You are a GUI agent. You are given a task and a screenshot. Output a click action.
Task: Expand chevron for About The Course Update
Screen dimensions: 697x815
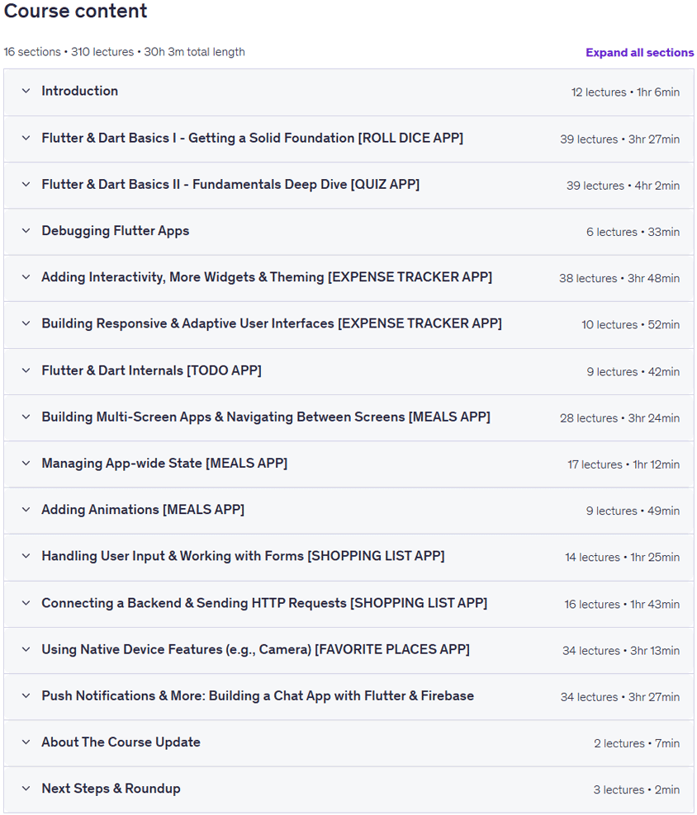[26, 742]
